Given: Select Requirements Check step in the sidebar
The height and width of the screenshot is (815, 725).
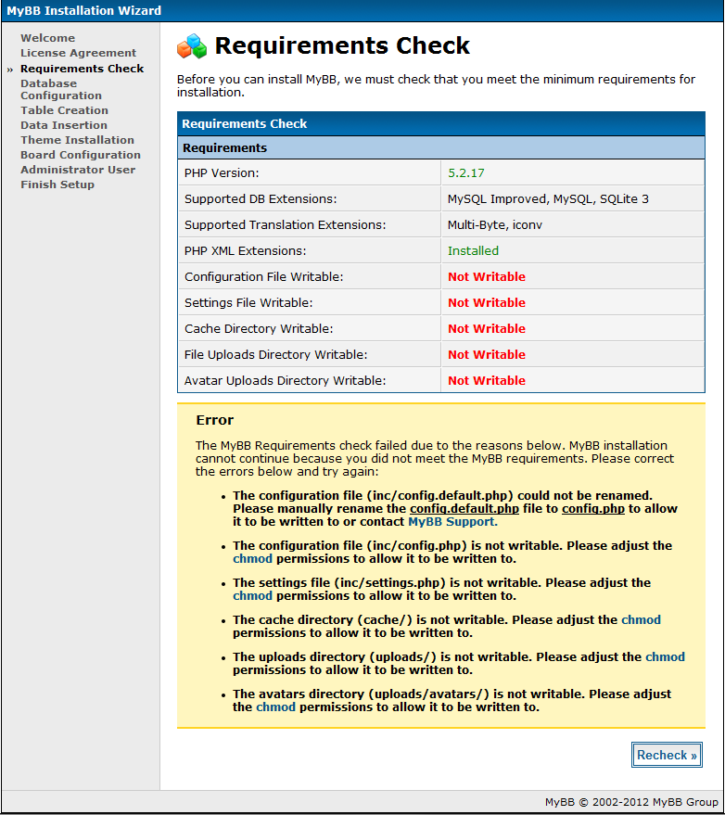Looking at the screenshot, I should tap(83, 69).
